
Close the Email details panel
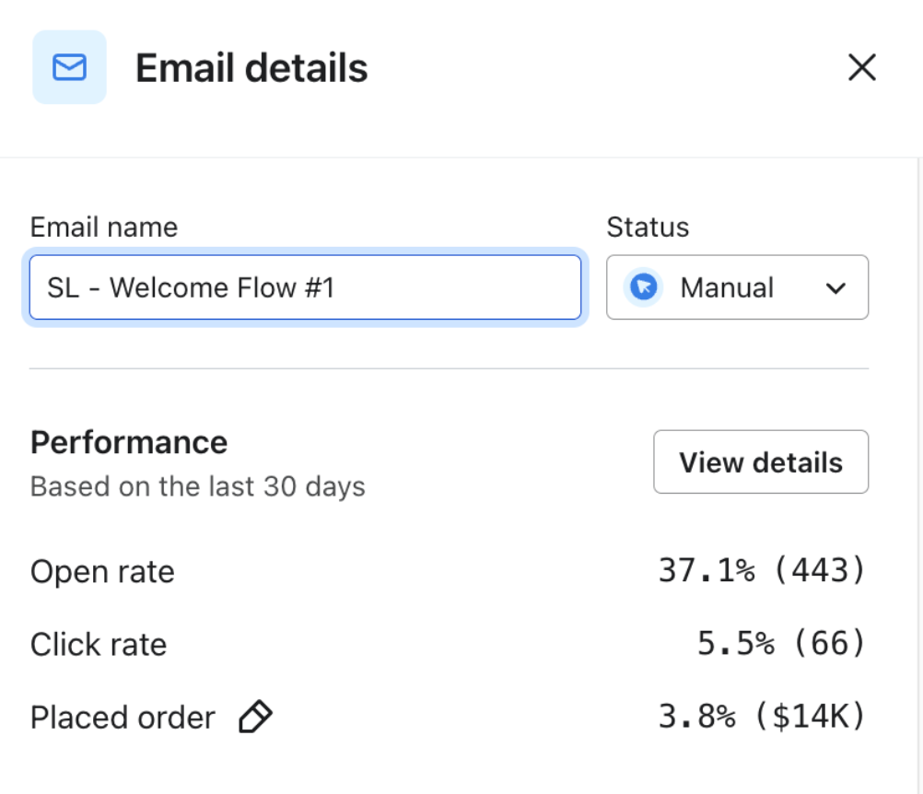coord(861,67)
